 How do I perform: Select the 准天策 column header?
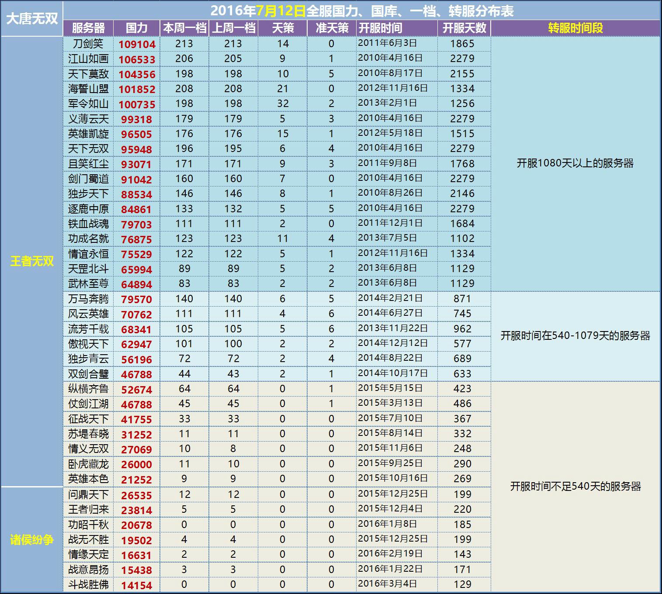pyautogui.click(x=332, y=28)
